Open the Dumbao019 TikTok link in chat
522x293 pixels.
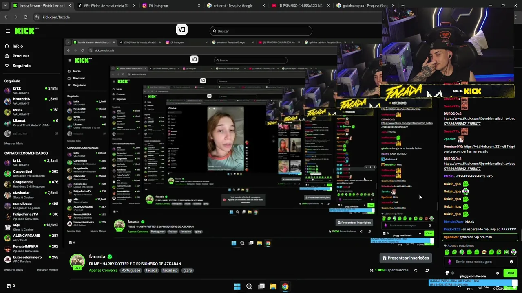coord(489,146)
